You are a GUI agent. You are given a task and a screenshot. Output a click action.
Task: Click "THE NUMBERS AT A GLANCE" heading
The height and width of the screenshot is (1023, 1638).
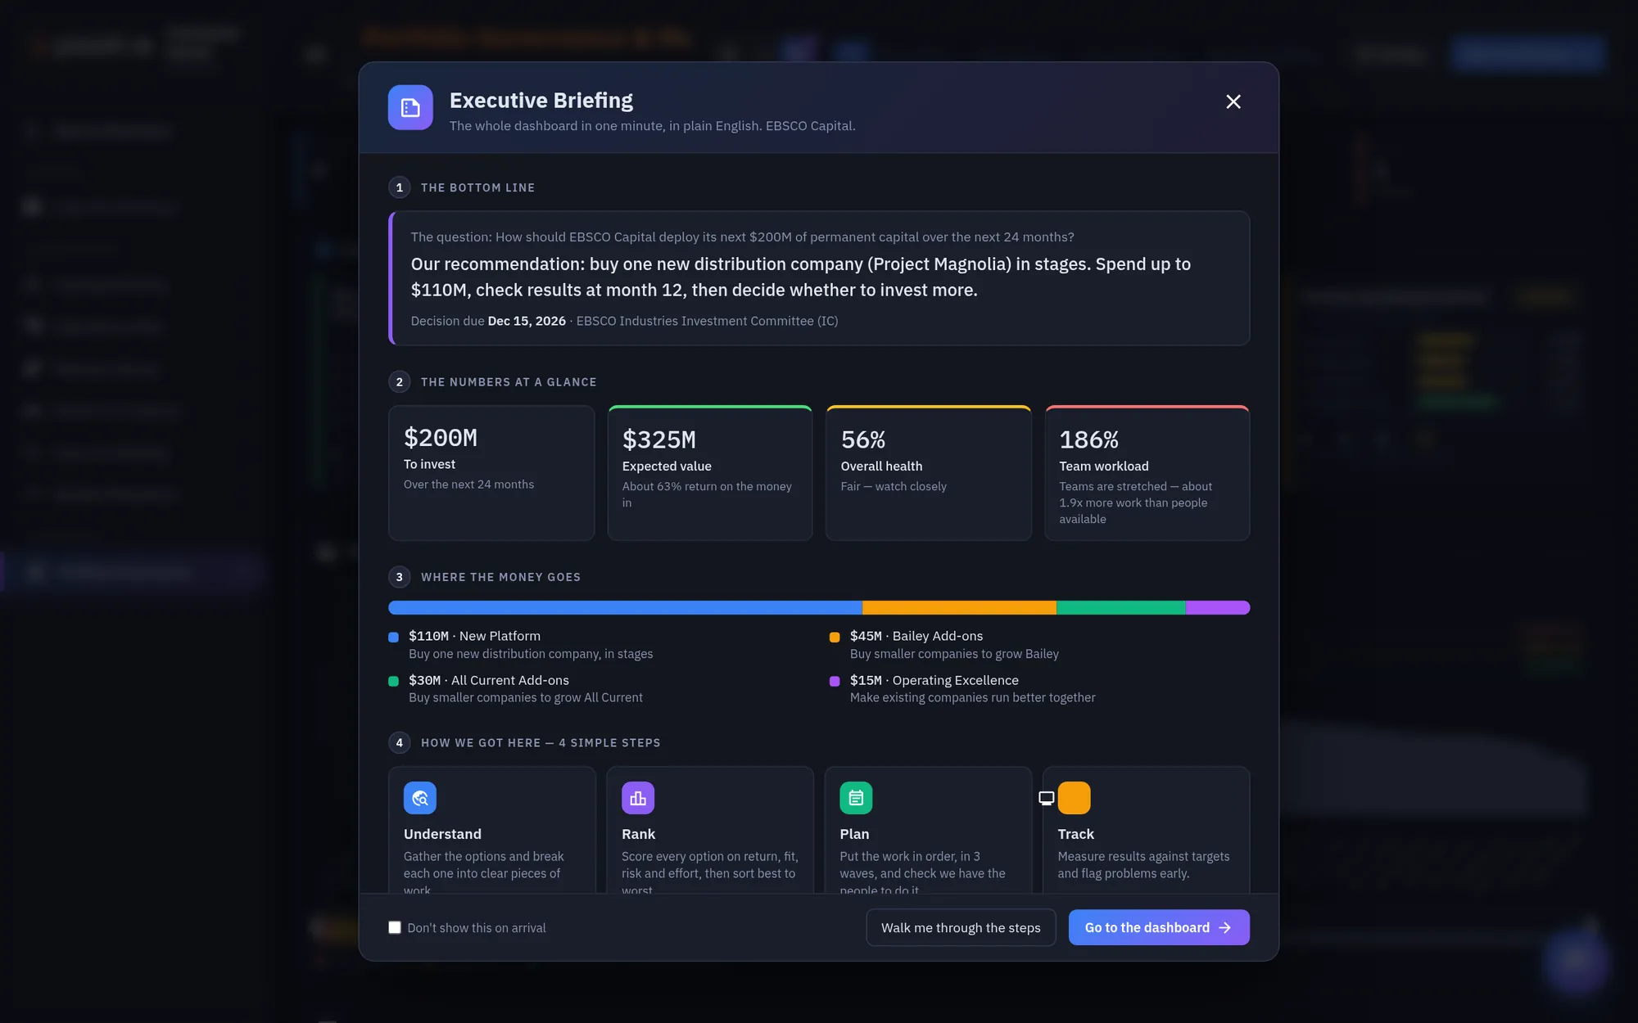(509, 382)
